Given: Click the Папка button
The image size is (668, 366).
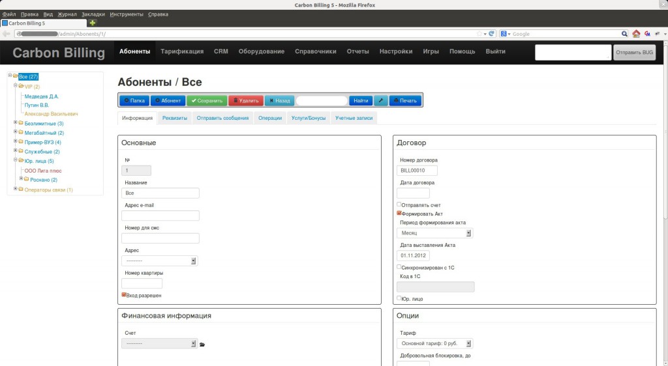Looking at the screenshot, I should [134, 101].
